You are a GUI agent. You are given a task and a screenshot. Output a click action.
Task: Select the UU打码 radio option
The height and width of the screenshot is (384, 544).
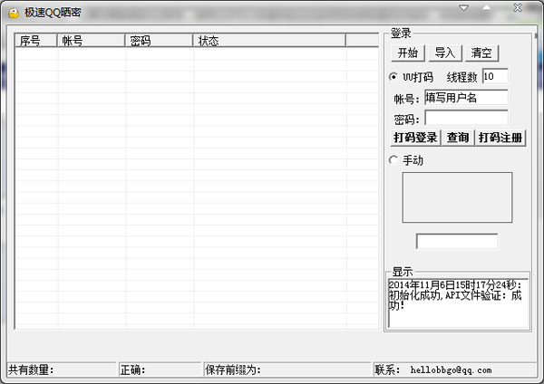(393, 77)
